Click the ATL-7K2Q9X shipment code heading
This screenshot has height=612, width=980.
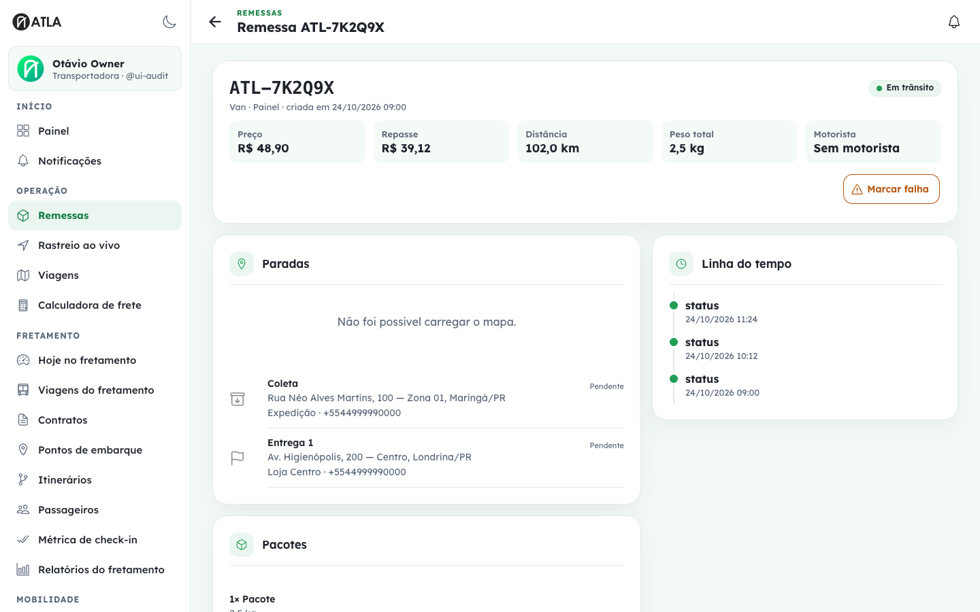click(282, 88)
